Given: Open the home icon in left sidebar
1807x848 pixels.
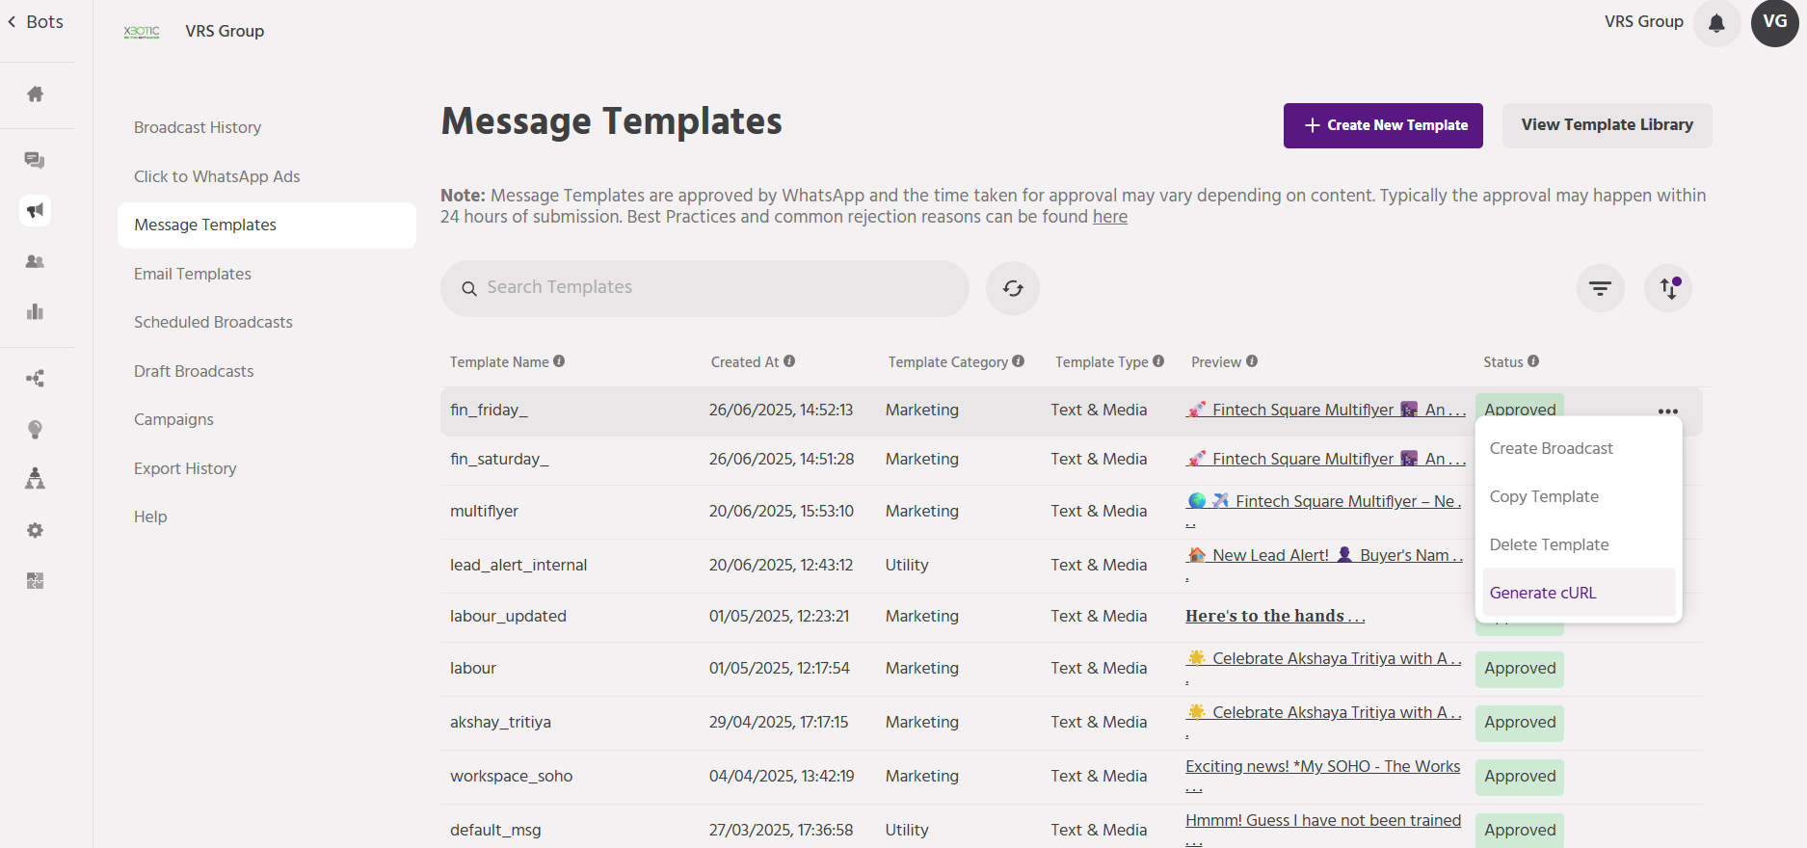Looking at the screenshot, I should (36, 93).
